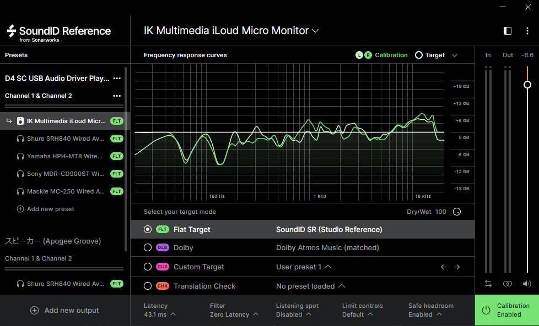Click the SoundID Reference logo
This screenshot has height=326, width=539.
coord(59,33)
